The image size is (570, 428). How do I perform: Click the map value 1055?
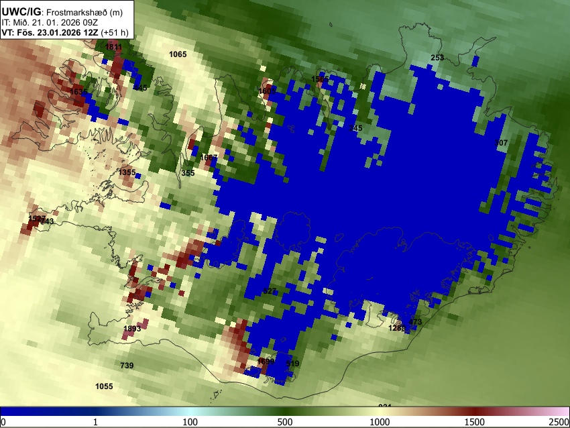[104, 386]
